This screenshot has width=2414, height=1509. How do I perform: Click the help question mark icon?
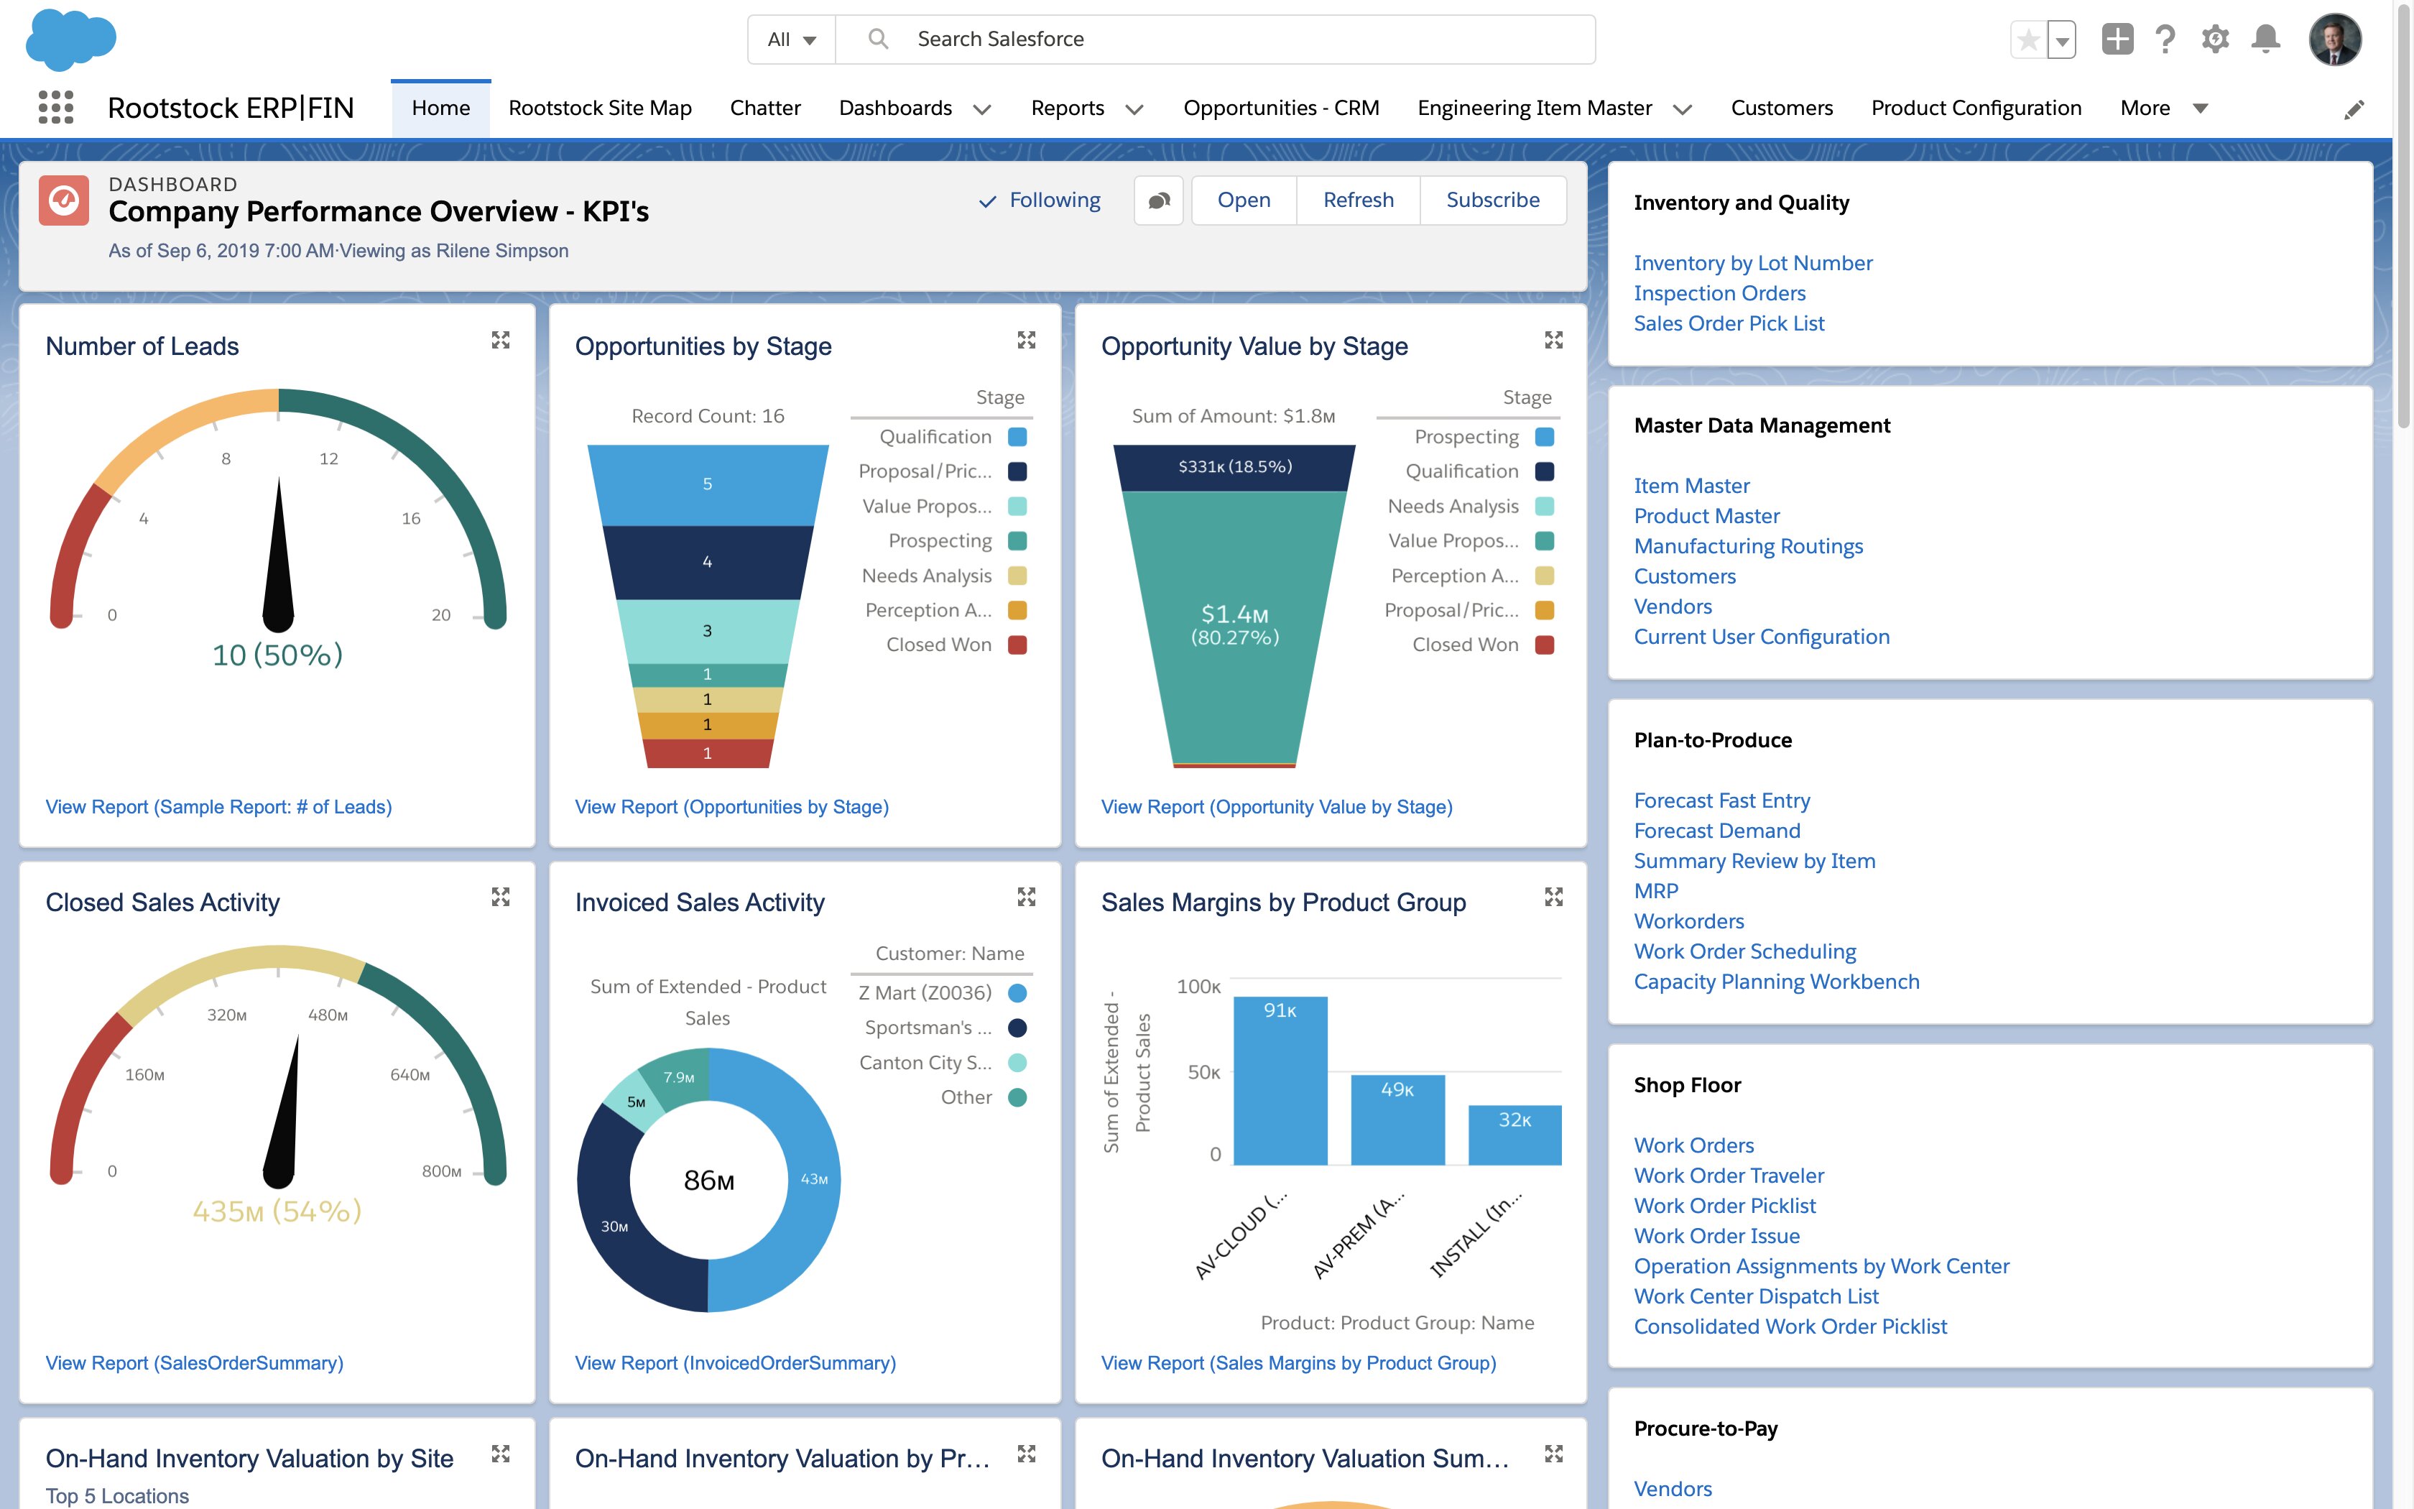(x=2165, y=39)
